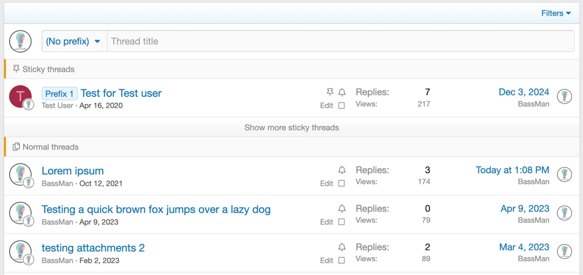Click BassMan's avatar next to Lorem ipsum
Screen dimensions: 583x275
[x=21, y=174]
